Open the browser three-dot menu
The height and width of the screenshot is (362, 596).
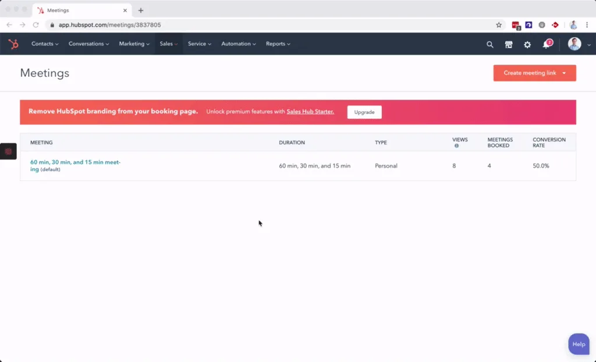point(587,24)
